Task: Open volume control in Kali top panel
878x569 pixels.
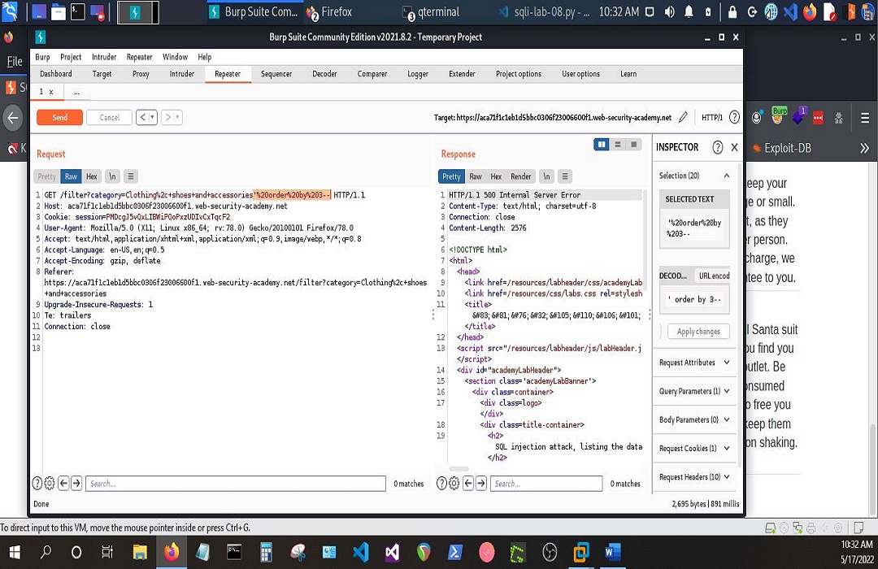Action: tap(669, 11)
